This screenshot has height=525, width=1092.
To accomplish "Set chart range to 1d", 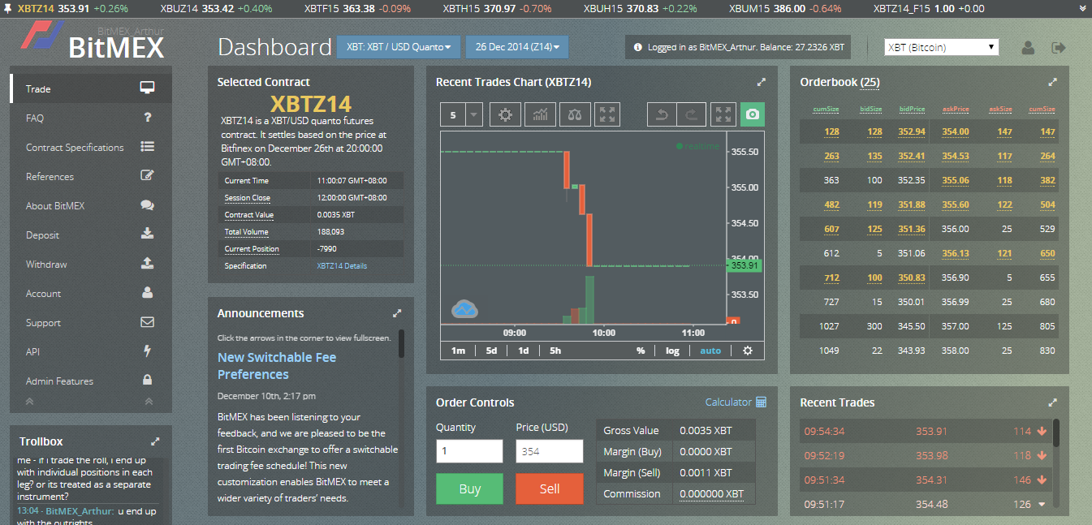I will tap(524, 351).
